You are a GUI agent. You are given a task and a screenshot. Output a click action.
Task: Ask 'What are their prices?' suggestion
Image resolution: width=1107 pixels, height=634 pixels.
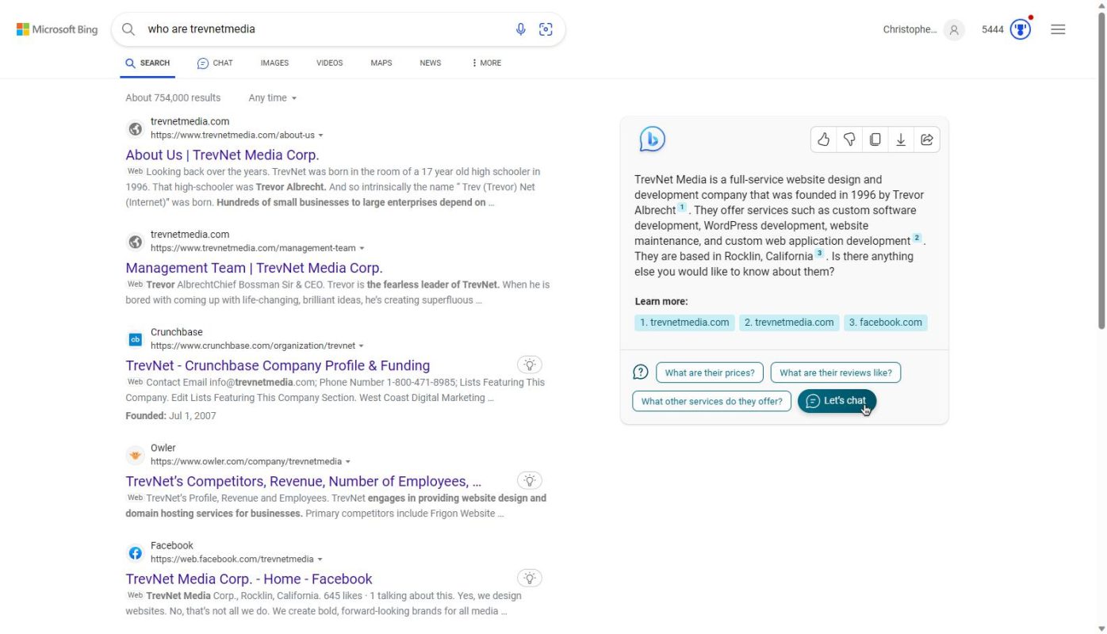[x=710, y=372]
